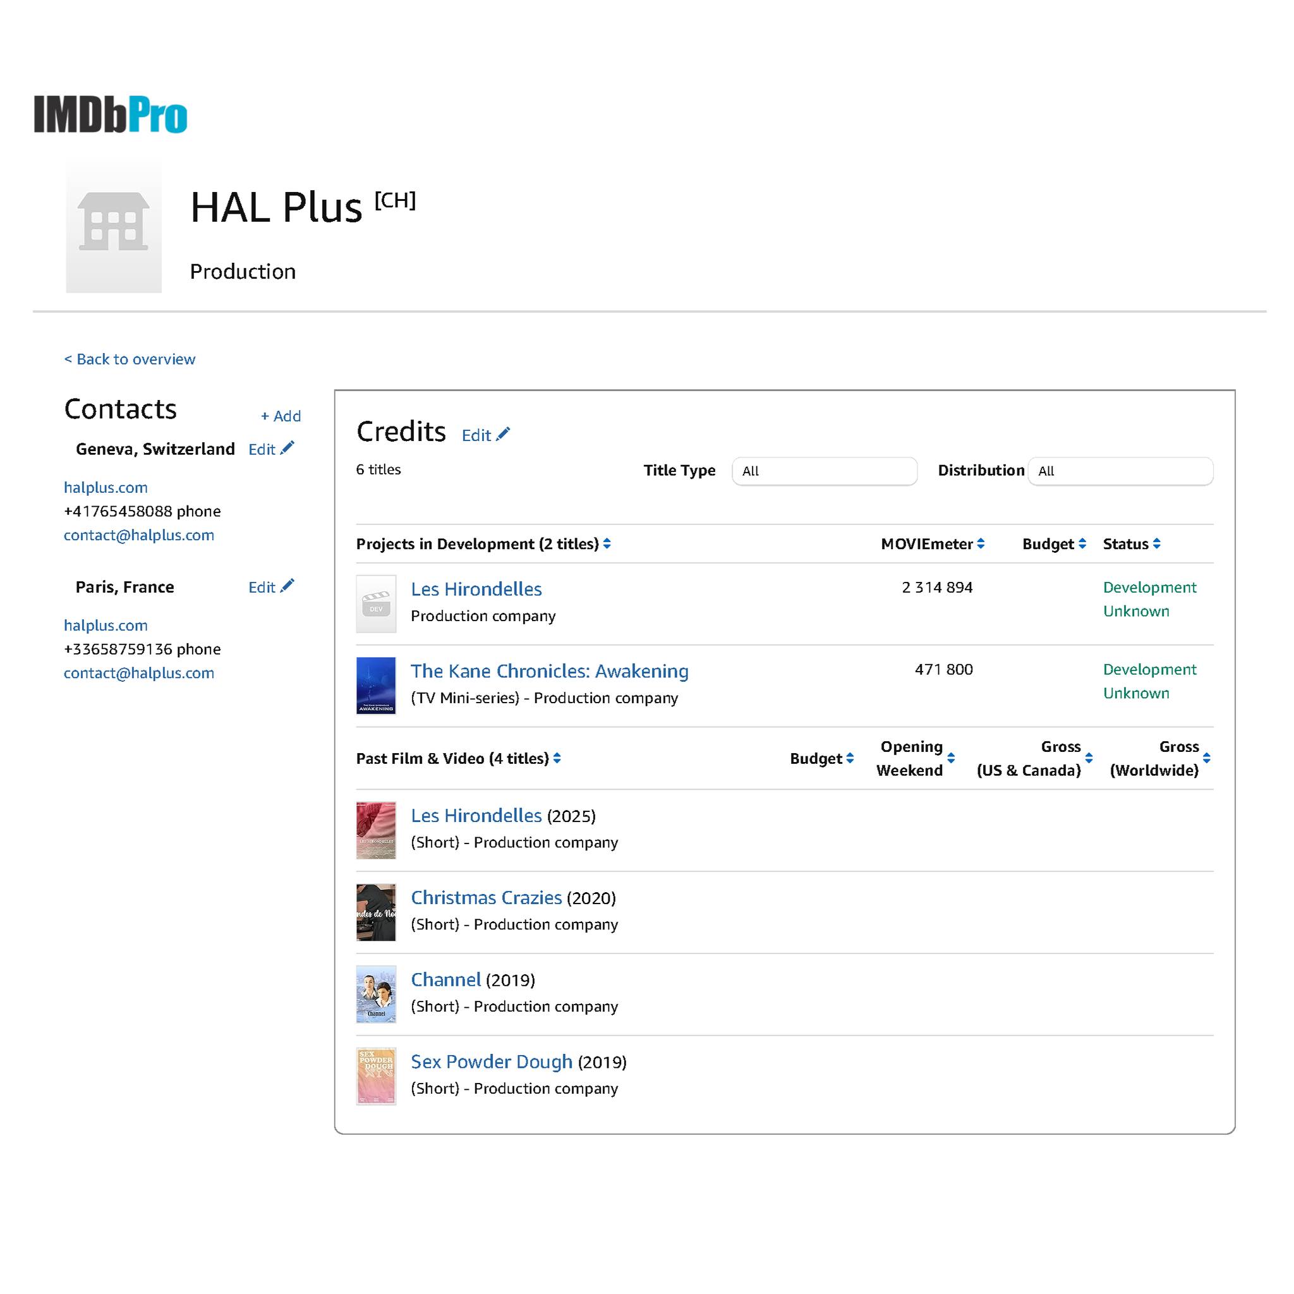Image resolution: width=1294 pixels, height=1294 pixels.
Task: Sort past films by Budget arrows
Action: pos(850,758)
